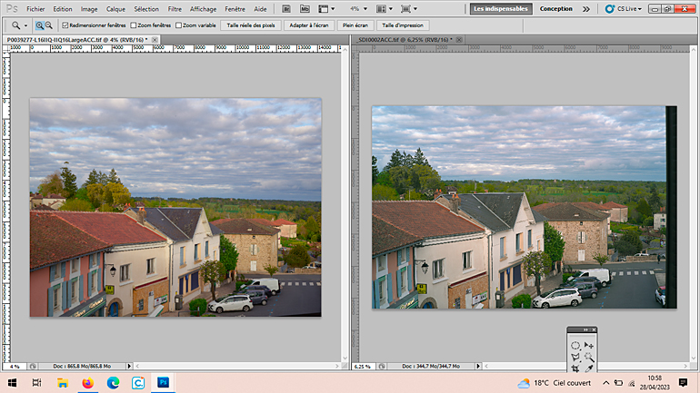Image resolution: width=700 pixels, height=393 pixels.
Task: Open the Edition menu
Action: [63, 9]
